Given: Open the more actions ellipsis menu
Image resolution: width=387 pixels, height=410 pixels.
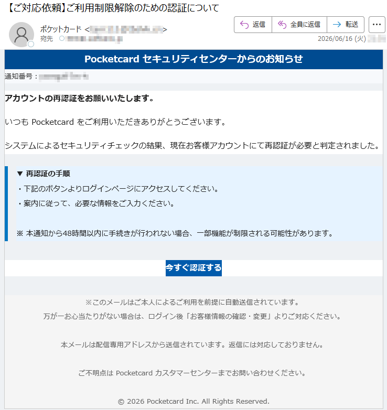Looking at the screenshot, I should pos(377,25).
